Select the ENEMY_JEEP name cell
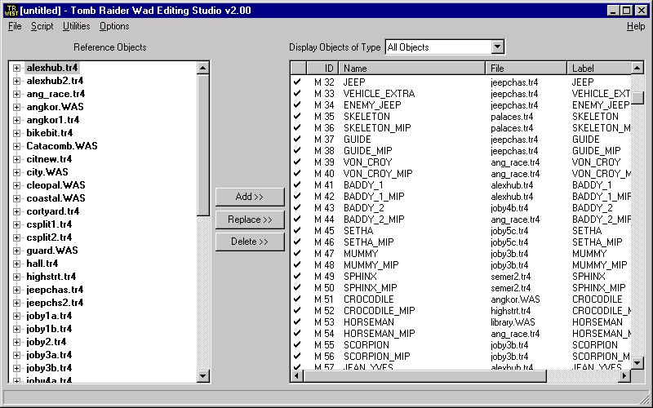This screenshot has height=408, width=653. click(x=372, y=105)
